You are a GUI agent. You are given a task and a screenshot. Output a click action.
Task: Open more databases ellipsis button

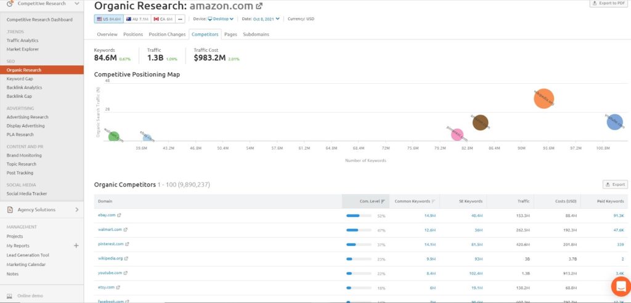181,19
